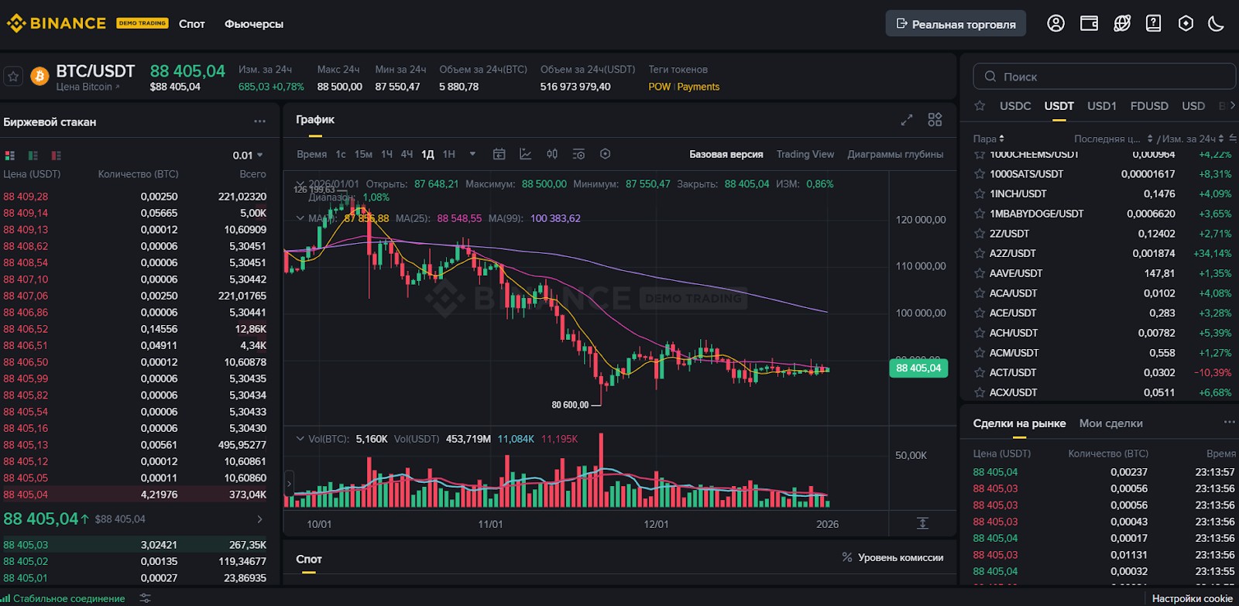The height and width of the screenshot is (606, 1239).
Task: Open the chart date calendar icon
Action: click(x=499, y=154)
